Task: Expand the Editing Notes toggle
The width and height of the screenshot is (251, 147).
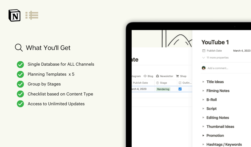Action: click(x=203, y=118)
